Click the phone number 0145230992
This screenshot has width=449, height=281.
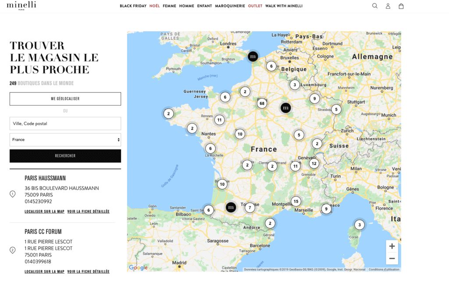pos(39,201)
